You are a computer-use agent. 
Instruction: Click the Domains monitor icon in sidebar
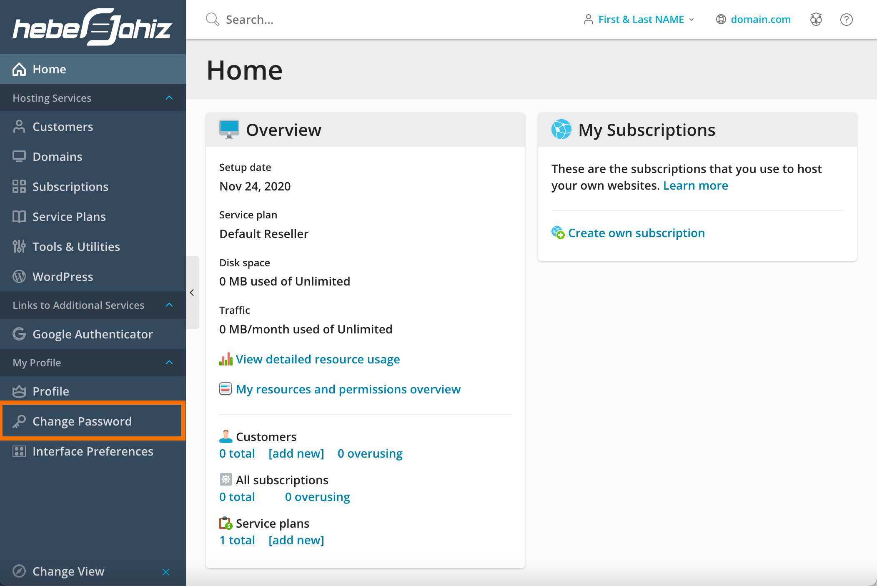19,157
